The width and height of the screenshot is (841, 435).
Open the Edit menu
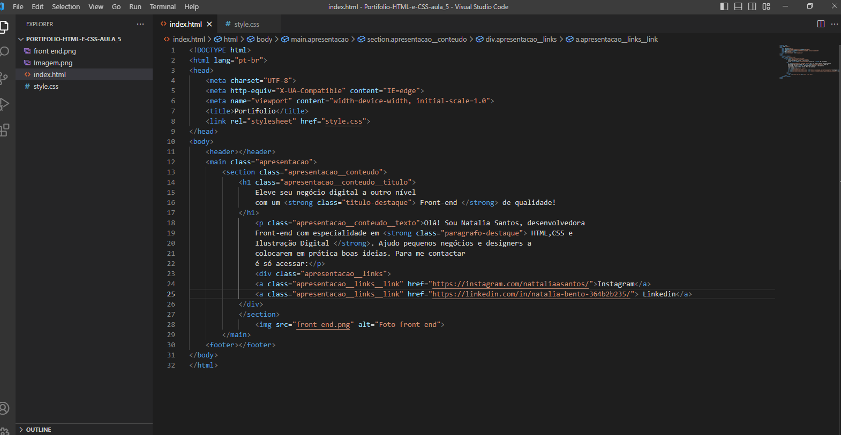(x=37, y=6)
